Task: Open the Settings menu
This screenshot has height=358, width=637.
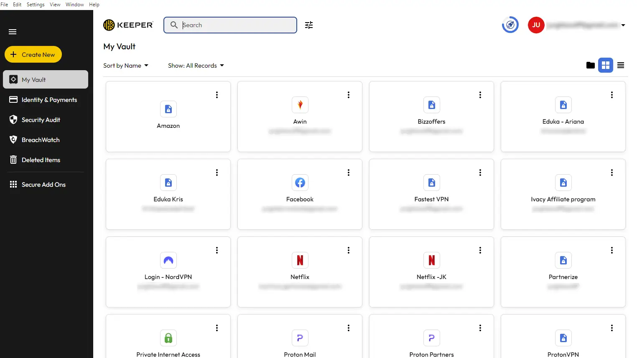Action: point(36,5)
